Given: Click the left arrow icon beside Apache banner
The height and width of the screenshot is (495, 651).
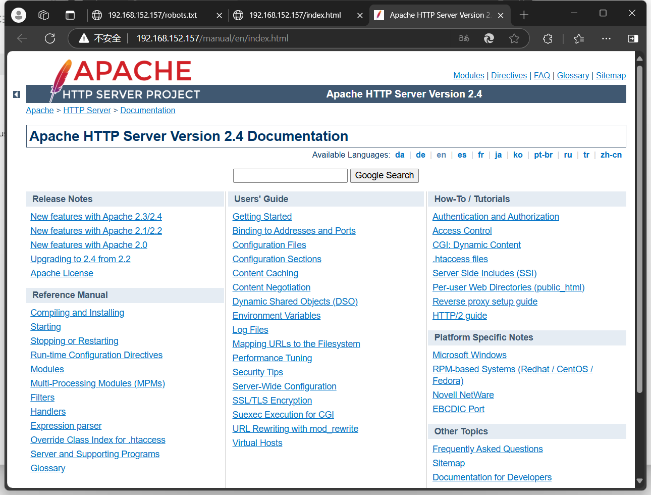Looking at the screenshot, I should [17, 94].
